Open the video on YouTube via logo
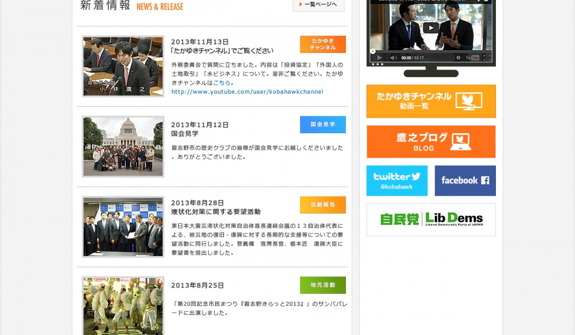The width and height of the screenshot is (575, 335). 472,58
